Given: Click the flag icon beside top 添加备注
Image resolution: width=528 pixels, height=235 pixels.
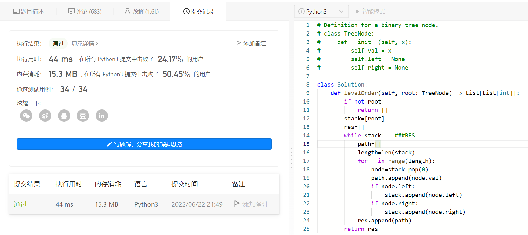Looking at the screenshot, I should coord(239,43).
